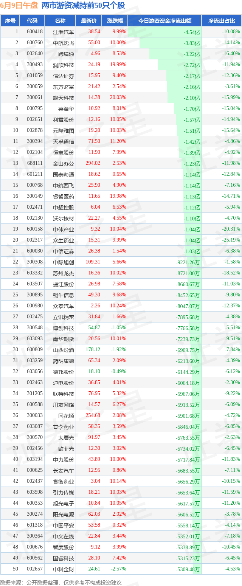Select the stock name 国泰海通

pyautogui.click(x=64, y=175)
